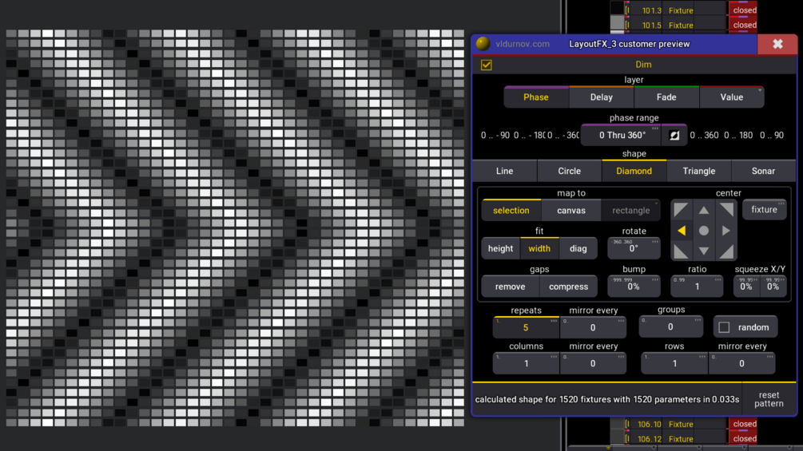This screenshot has width=803, height=451.
Task: Click the closed status for fixture 101.5
Action: [x=744, y=25]
